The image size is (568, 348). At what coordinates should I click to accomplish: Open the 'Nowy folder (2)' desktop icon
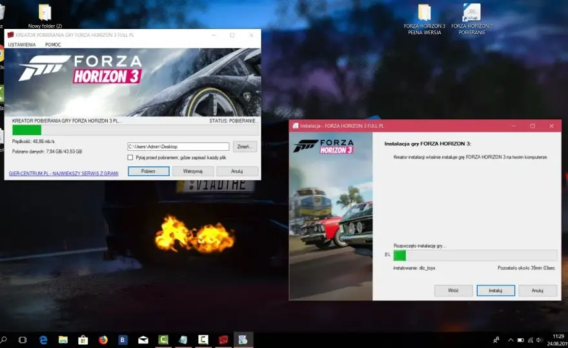coord(45,16)
